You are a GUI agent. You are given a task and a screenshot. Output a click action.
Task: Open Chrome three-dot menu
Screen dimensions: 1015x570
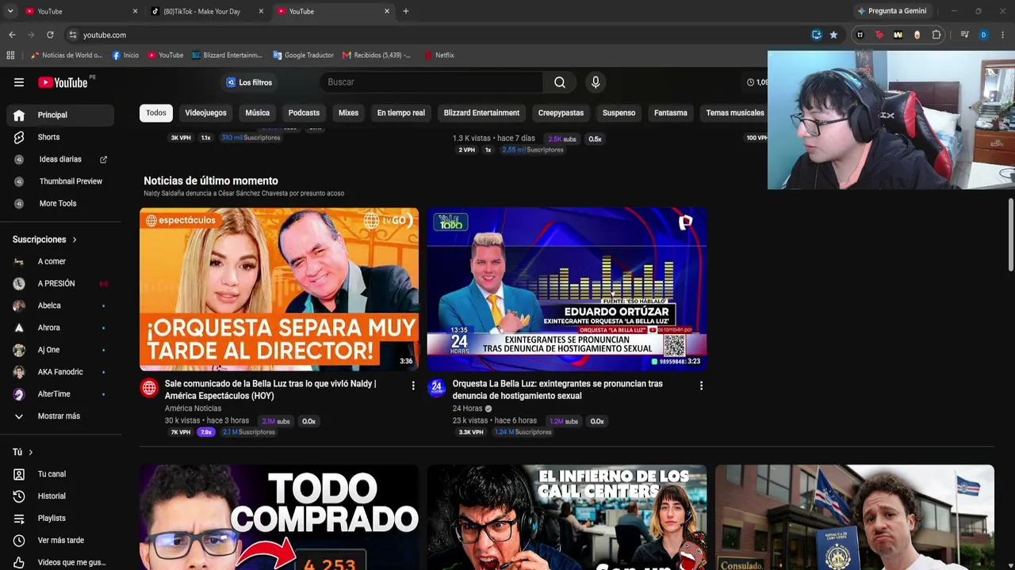click(1002, 35)
